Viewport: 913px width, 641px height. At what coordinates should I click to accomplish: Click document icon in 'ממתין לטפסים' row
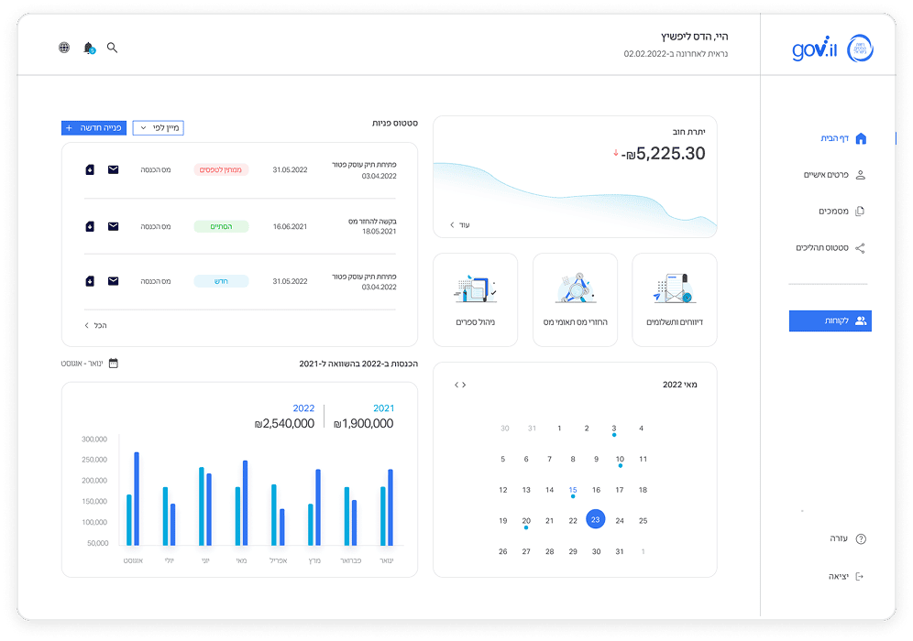point(90,169)
